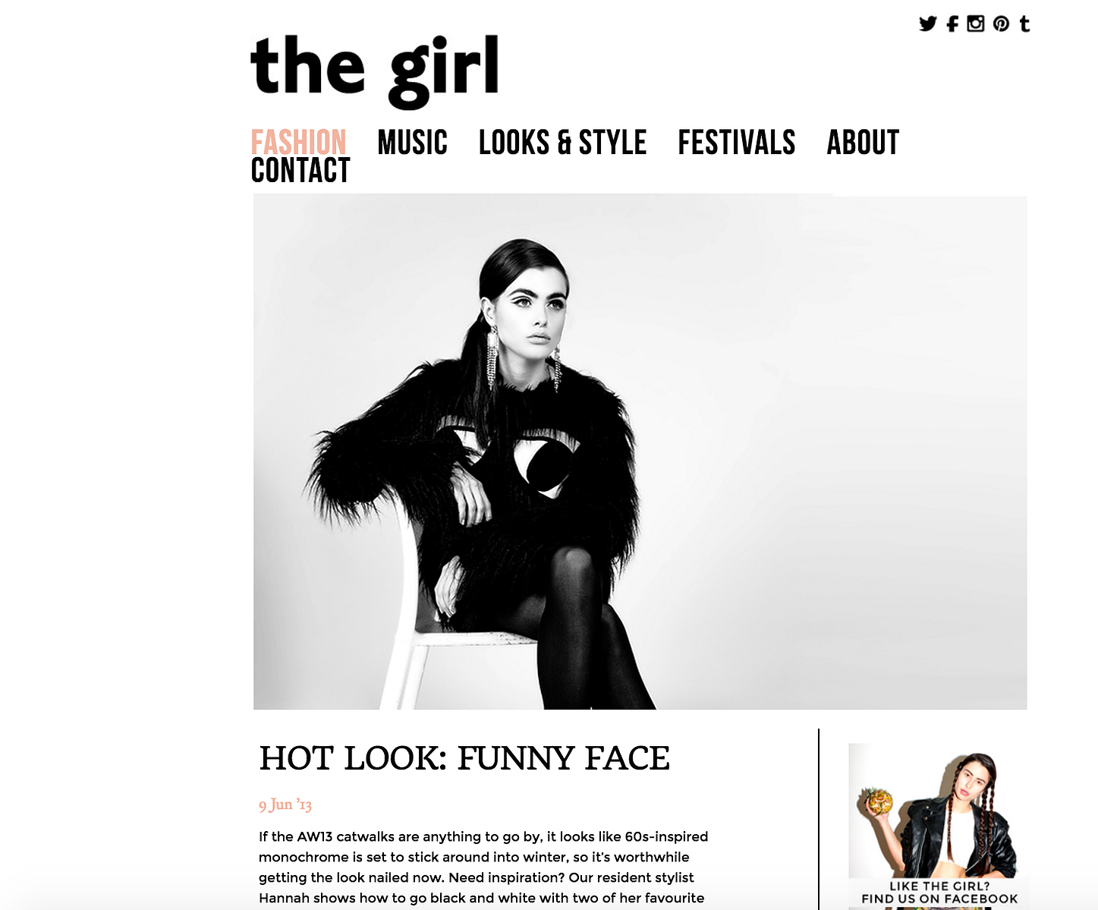The width and height of the screenshot is (1098, 910).
Task: Open the Twitter social icon
Action: pyautogui.click(x=927, y=24)
